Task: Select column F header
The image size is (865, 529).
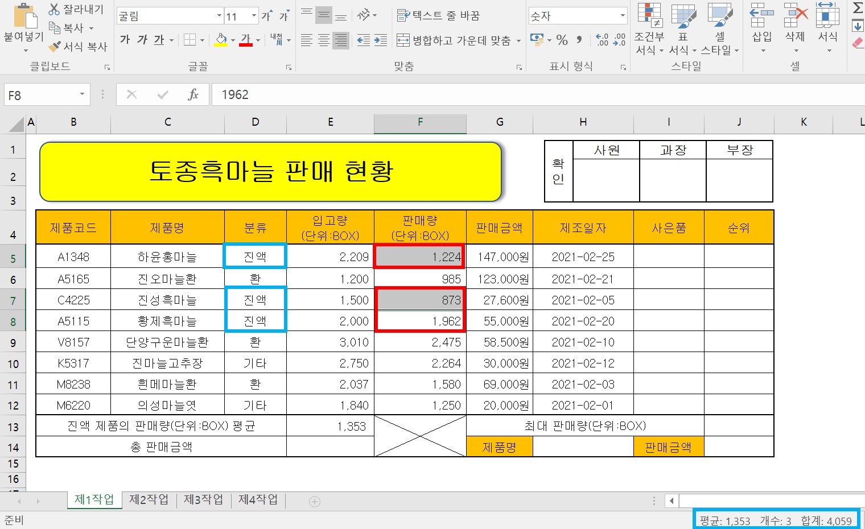Action: click(x=420, y=122)
